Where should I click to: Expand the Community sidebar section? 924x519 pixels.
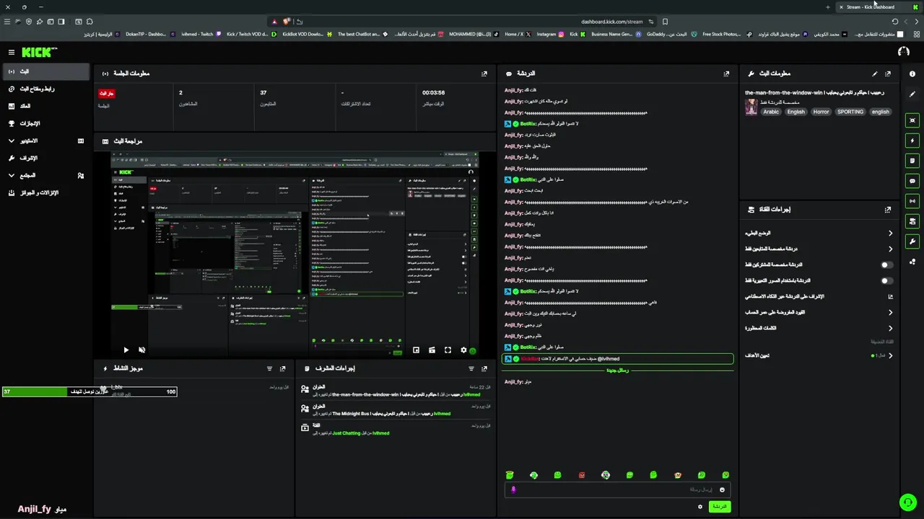tap(45, 176)
